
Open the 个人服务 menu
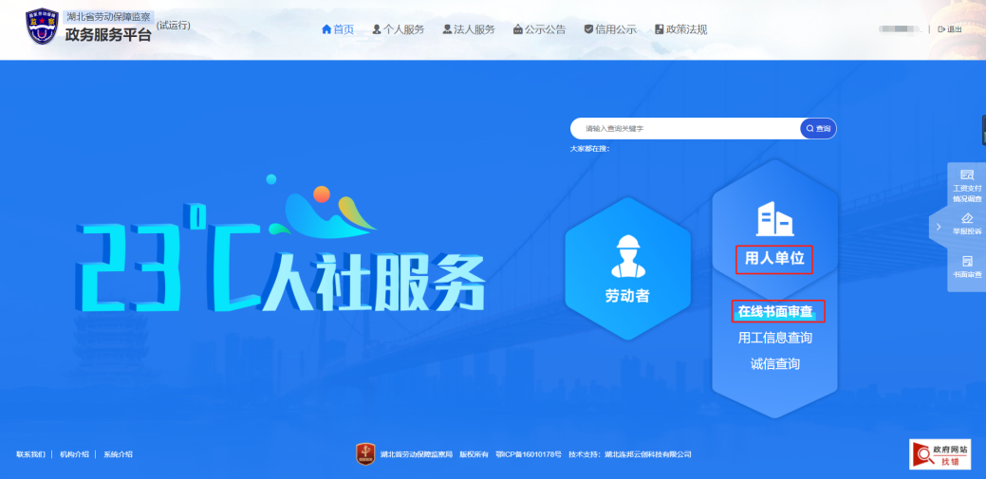point(399,29)
